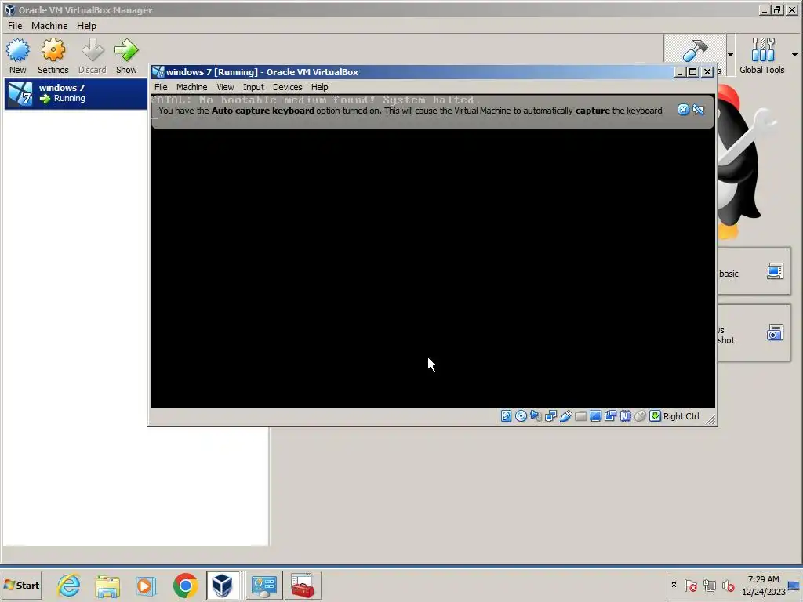This screenshot has width=803, height=602.
Task: Click shared folders status icon
Action: [x=580, y=416]
